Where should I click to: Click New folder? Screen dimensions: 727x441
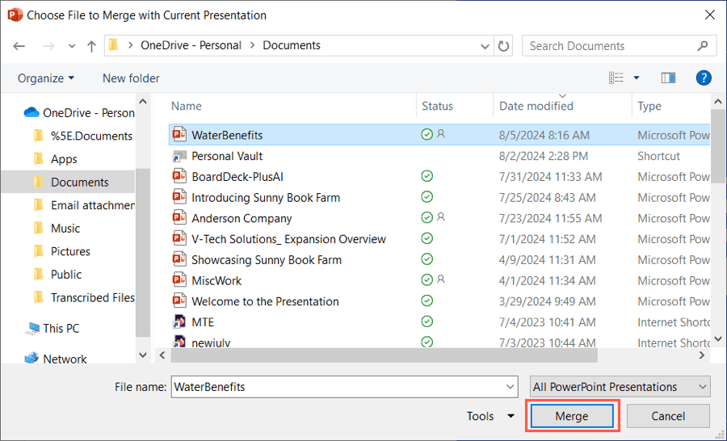(x=131, y=78)
